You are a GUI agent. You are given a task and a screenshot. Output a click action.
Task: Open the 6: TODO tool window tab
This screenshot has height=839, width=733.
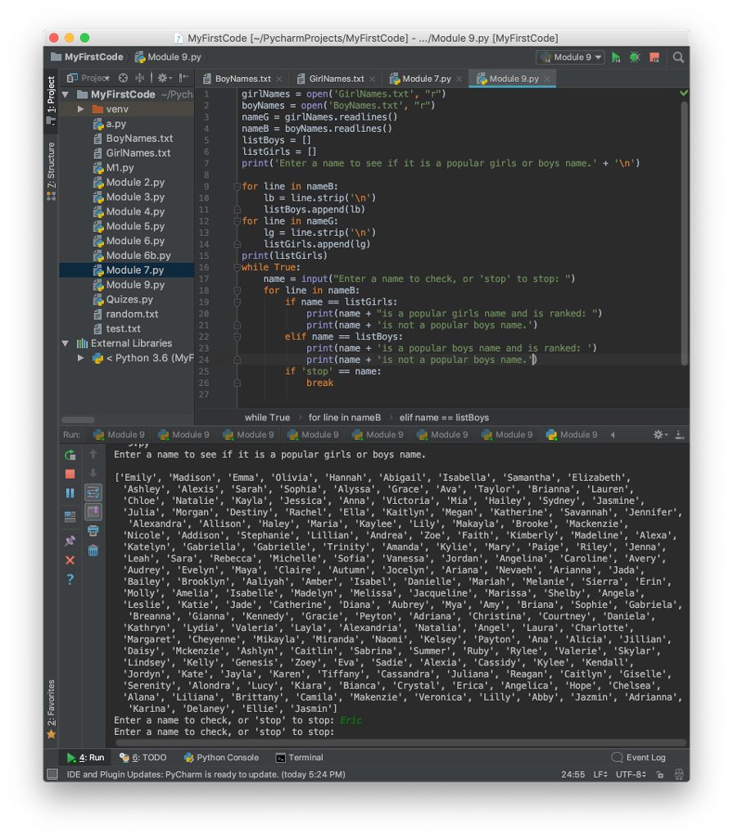(x=143, y=758)
